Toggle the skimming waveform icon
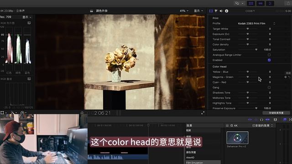 tap(250, 119)
